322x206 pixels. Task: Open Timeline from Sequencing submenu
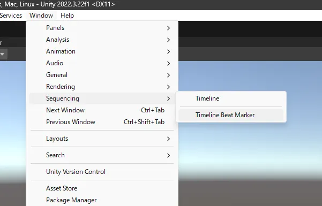[x=231, y=98]
